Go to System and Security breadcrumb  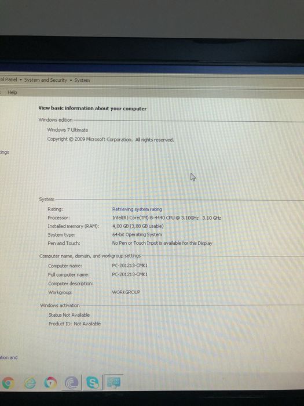(x=46, y=80)
